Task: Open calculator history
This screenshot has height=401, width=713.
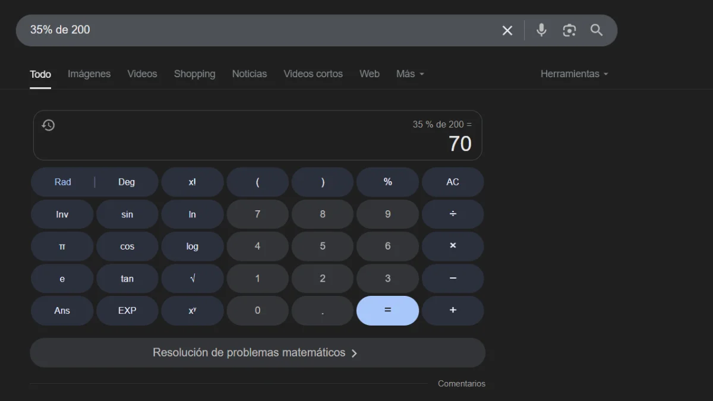Action: pyautogui.click(x=48, y=125)
